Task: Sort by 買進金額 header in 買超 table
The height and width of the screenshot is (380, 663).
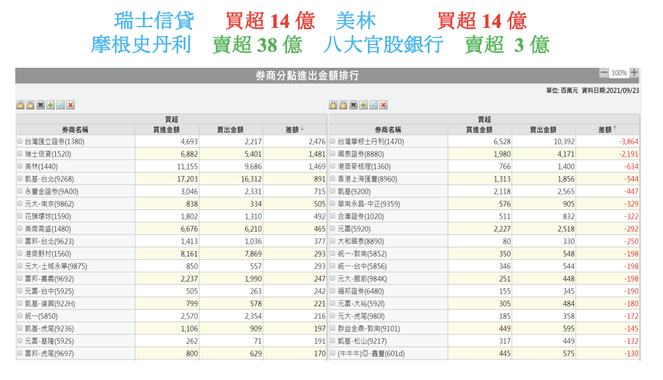Action: [x=166, y=130]
